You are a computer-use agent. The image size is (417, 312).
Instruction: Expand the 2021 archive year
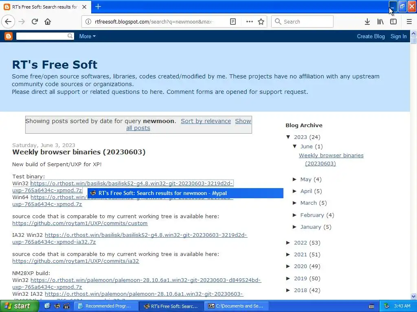(x=288, y=254)
